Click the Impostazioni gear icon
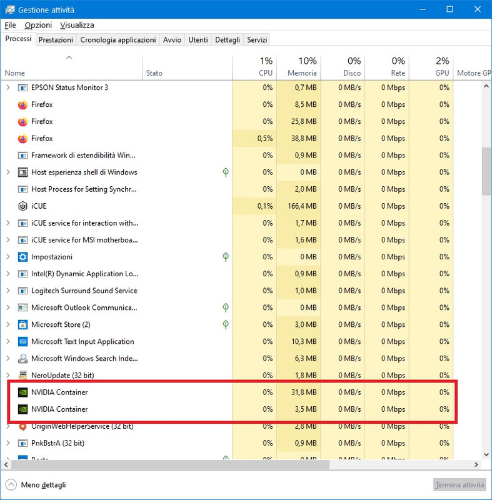This screenshot has height=500, width=492. pos(23,257)
